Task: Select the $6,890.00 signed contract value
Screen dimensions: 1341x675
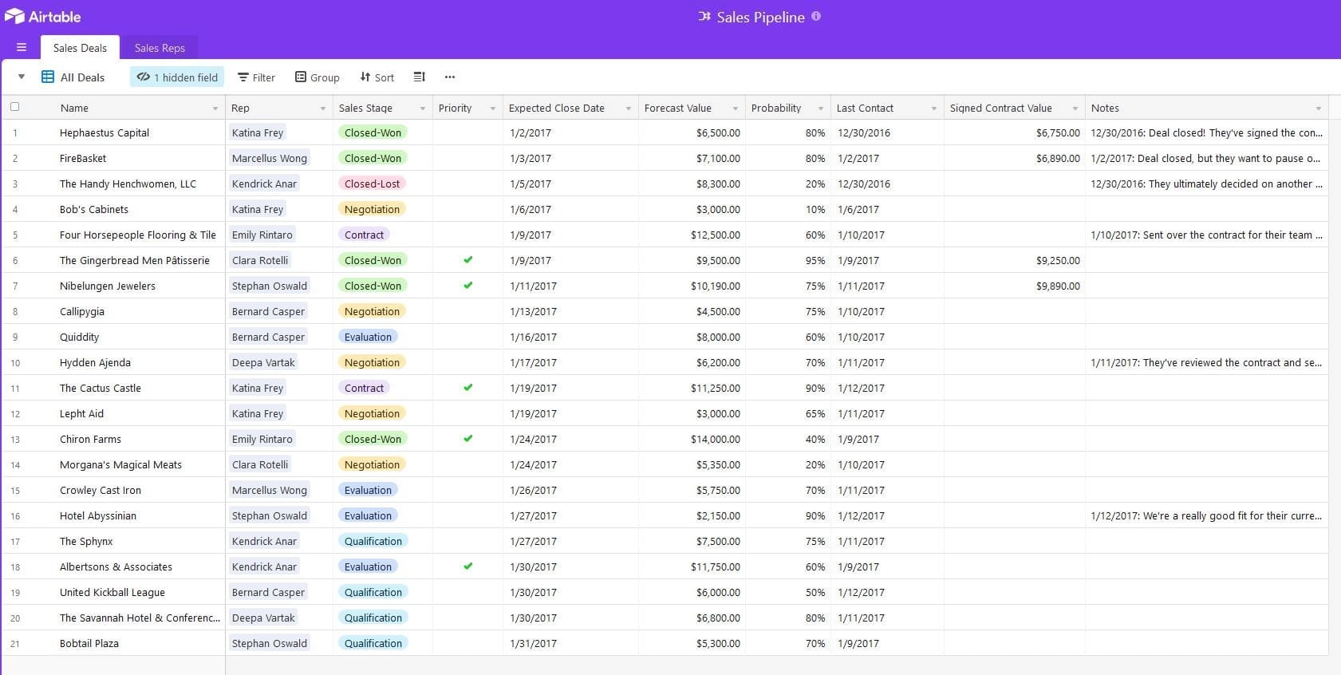Action: (1014, 158)
